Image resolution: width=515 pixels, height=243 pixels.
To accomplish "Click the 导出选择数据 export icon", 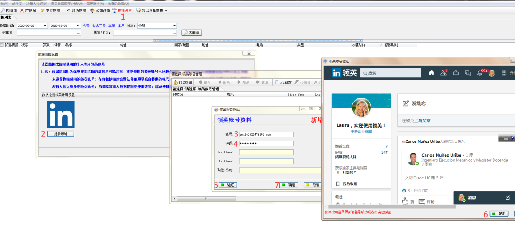I will click(138, 10).
